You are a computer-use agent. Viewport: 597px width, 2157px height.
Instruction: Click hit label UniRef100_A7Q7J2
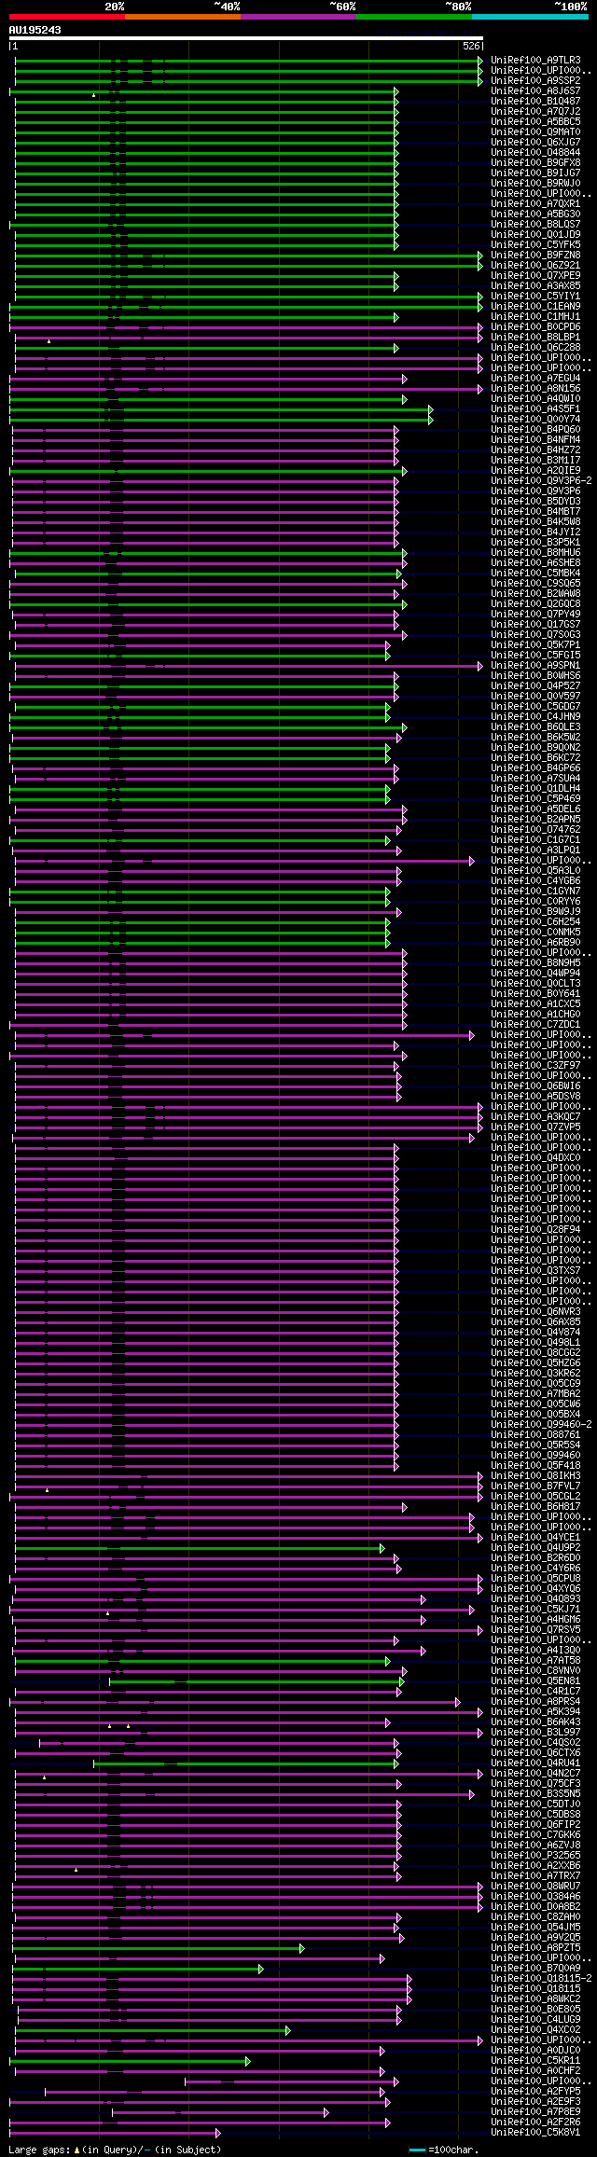point(535,112)
